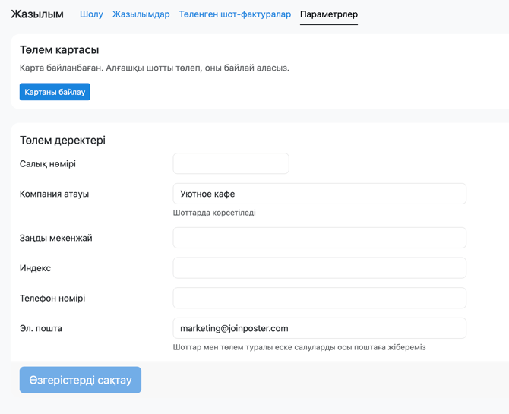Viewport: 509px width, 414px height.
Task: Click the Картаны байлау button
Action: 55,92
